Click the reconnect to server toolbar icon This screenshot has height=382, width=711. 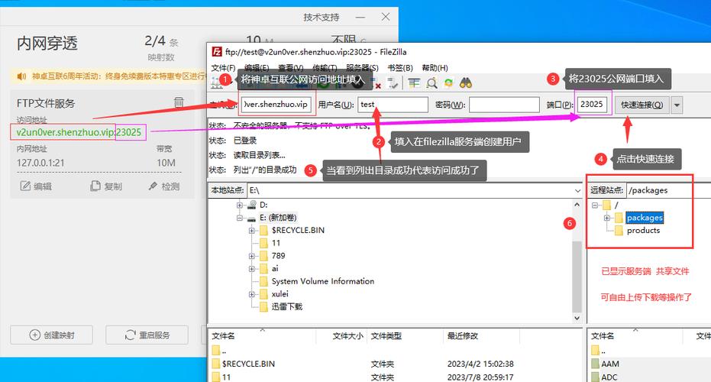[393, 83]
